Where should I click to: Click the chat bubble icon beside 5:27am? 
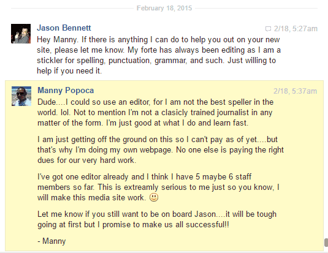[268, 29]
